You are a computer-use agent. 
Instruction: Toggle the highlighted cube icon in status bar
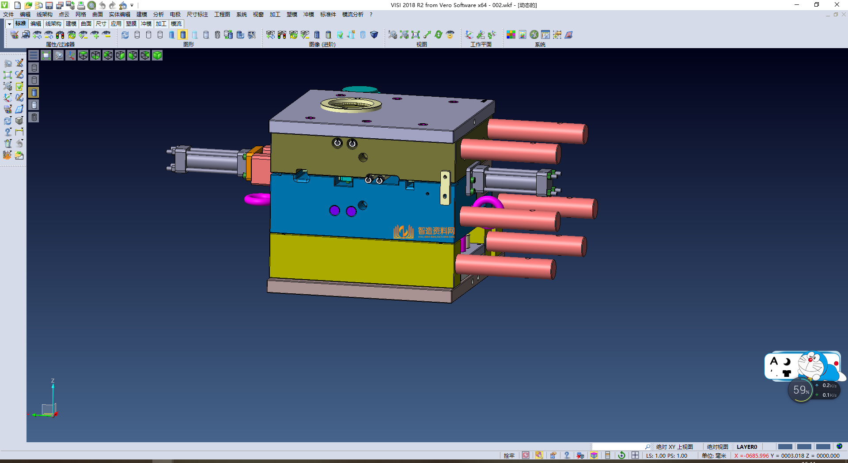coord(594,455)
